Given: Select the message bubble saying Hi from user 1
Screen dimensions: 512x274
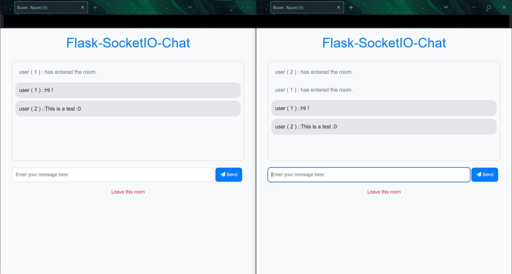Looking at the screenshot, I should coord(128,90).
